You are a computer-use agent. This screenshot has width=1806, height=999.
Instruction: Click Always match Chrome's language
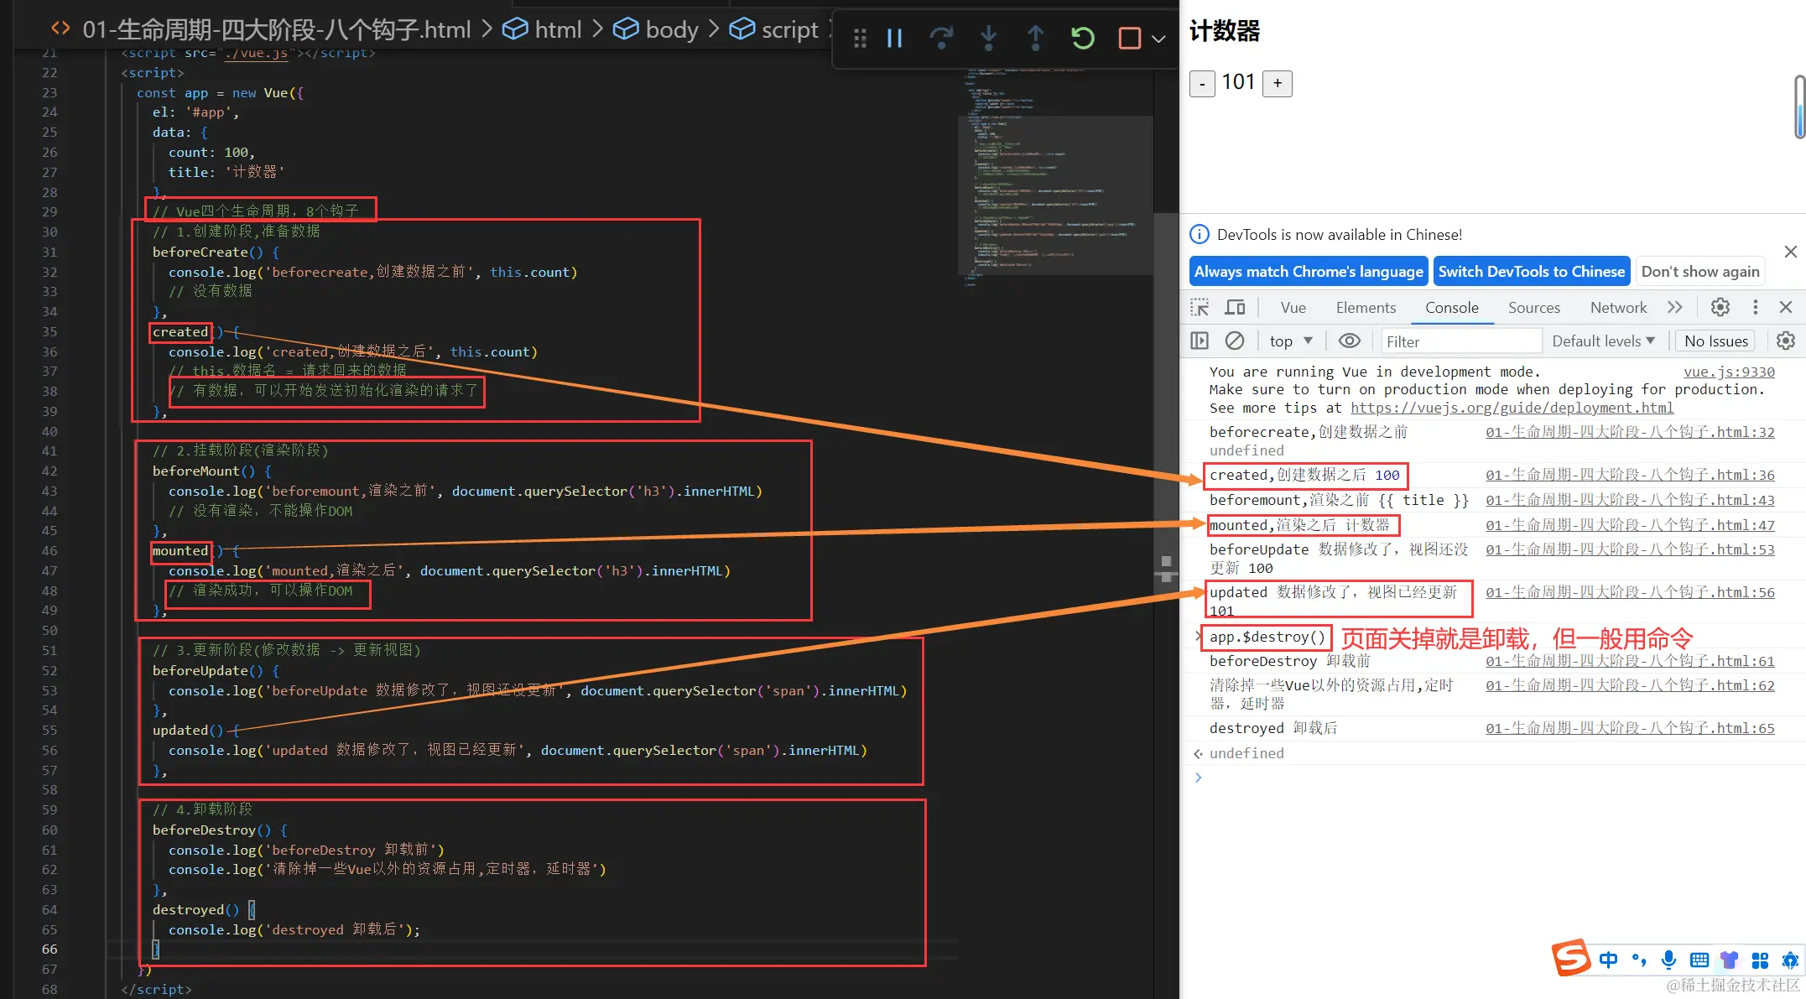(x=1309, y=272)
